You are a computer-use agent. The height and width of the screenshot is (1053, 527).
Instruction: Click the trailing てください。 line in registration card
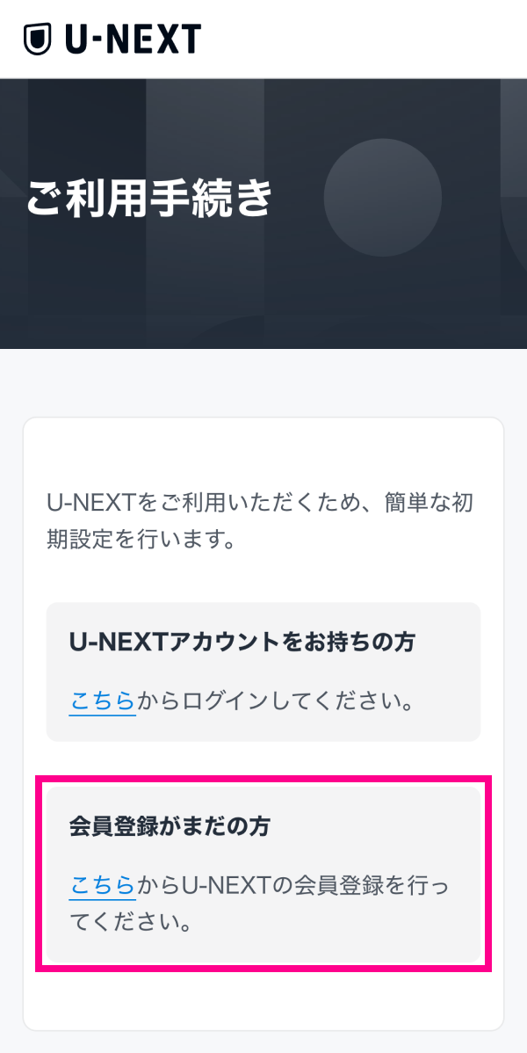pos(131,925)
